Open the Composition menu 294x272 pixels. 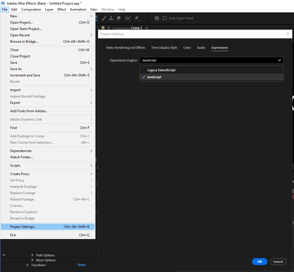pyautogui.click(x=31, y=9)
